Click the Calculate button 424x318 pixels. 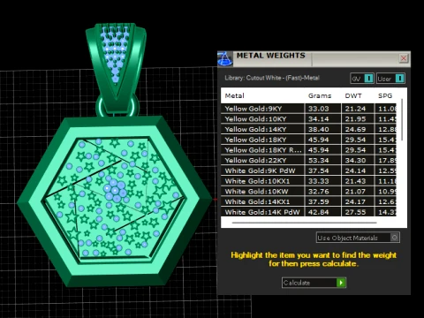(x=314, y=283)
